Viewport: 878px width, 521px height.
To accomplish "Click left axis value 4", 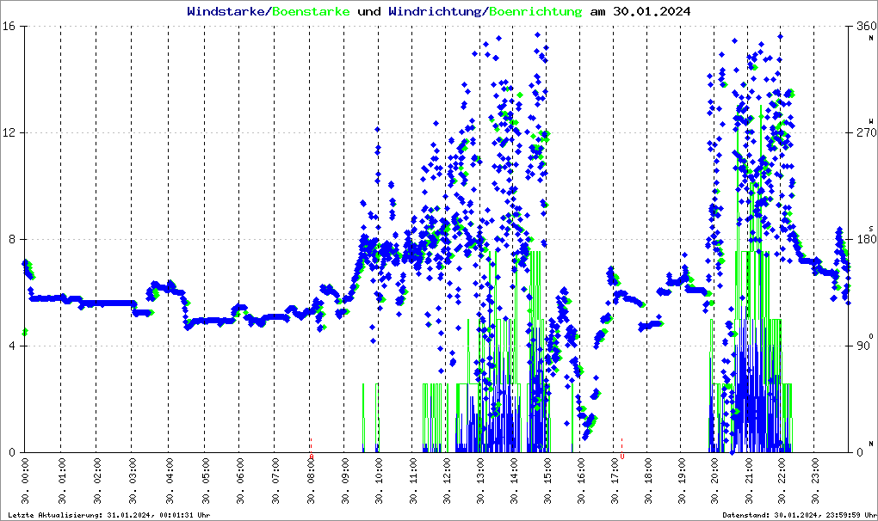I will (10, 346).
